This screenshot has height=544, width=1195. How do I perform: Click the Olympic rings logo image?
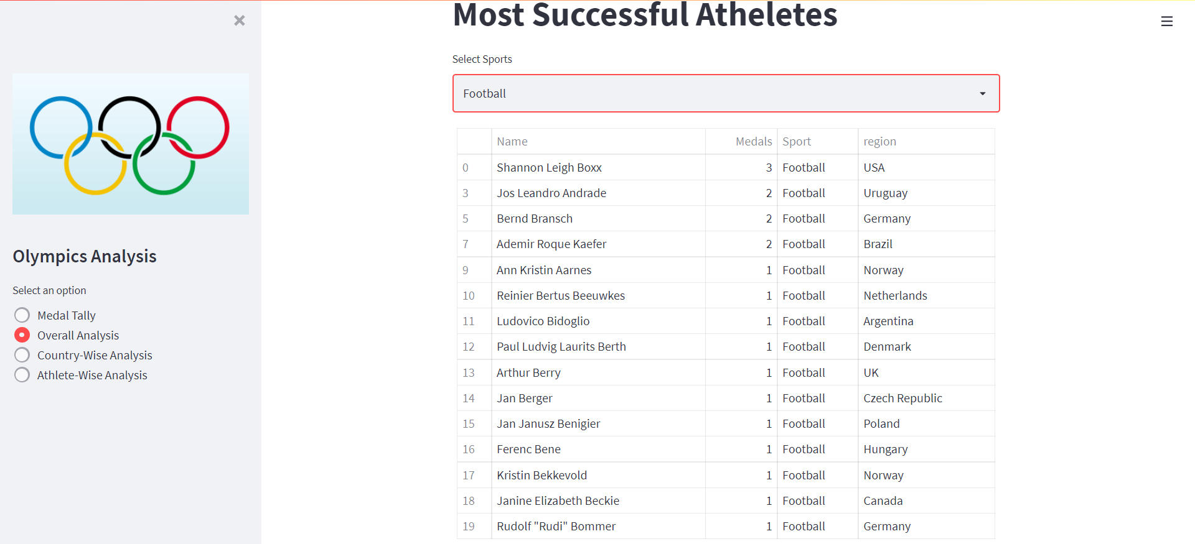click(130, 144)
